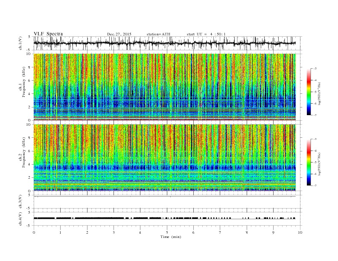Click the time axis tick label "5"
The width and height of the screenshot is (338, 261).
167,232
